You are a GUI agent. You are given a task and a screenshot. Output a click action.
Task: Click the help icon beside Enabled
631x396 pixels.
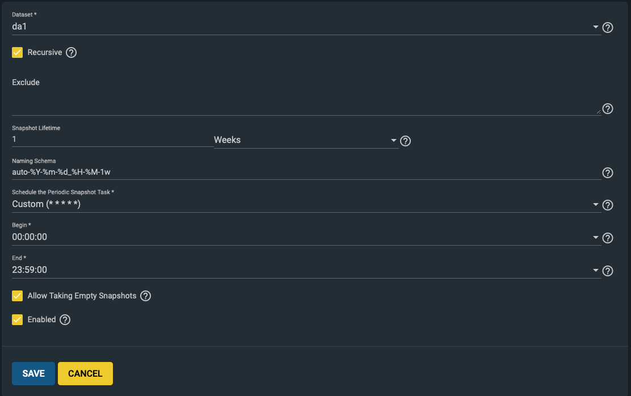coord(65,320)
